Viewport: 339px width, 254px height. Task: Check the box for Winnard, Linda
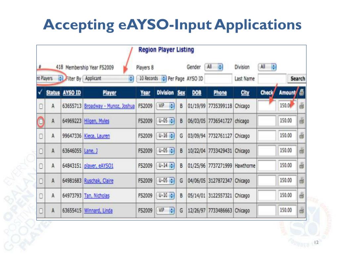point(41,211)
